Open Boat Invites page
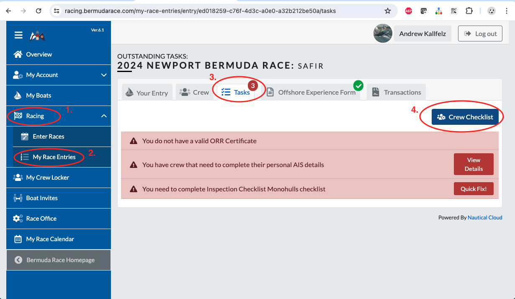The image size is (515, 299). tap(59, 198)
